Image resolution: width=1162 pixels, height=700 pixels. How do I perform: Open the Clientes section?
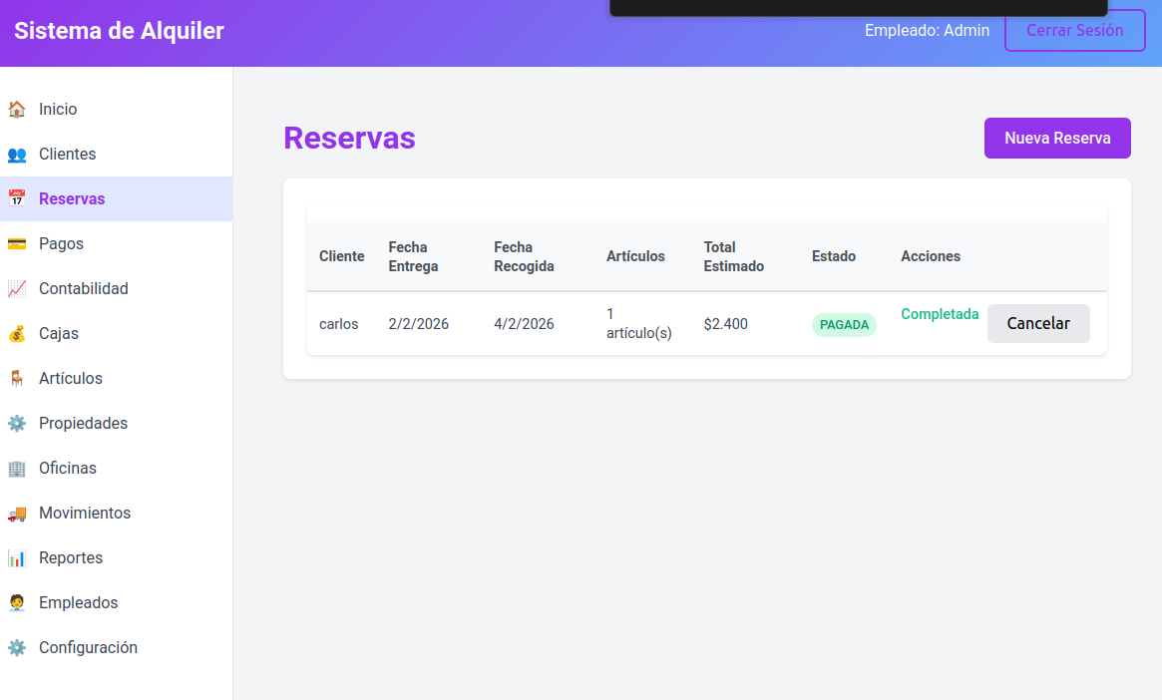click(x=117, y=155)
